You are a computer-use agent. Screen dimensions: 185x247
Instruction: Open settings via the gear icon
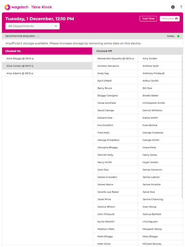coord(173,7)
